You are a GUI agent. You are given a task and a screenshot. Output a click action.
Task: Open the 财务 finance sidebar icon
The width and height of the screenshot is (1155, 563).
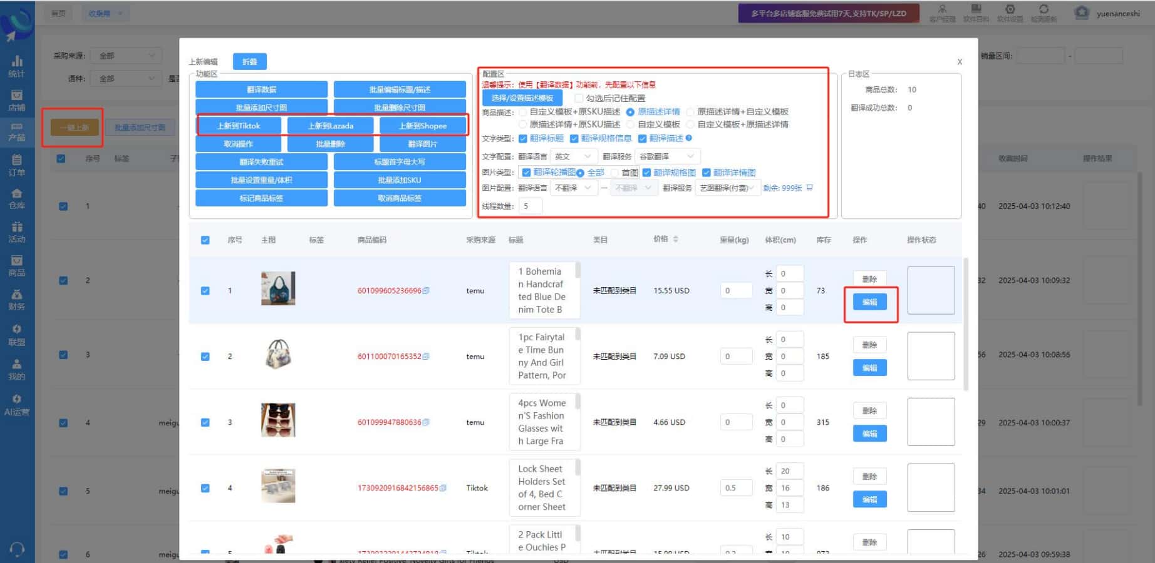[17, 300]
